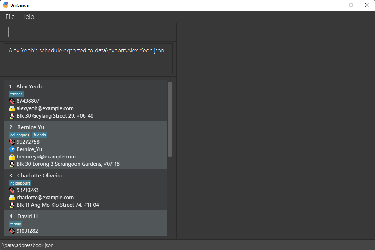Click phone number 91031282
This screenshot has height=250, width=375.
27,231
